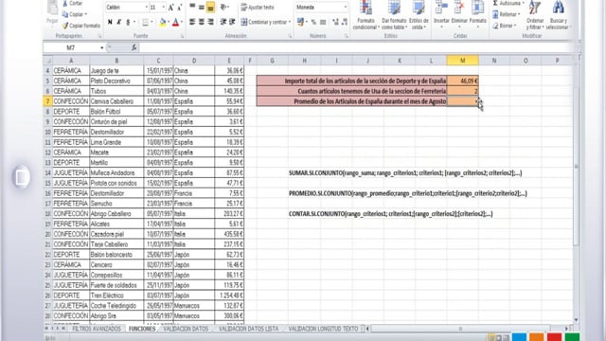Open Ordenar y filtrar menu
606x341 pixels.
[535, 15]
